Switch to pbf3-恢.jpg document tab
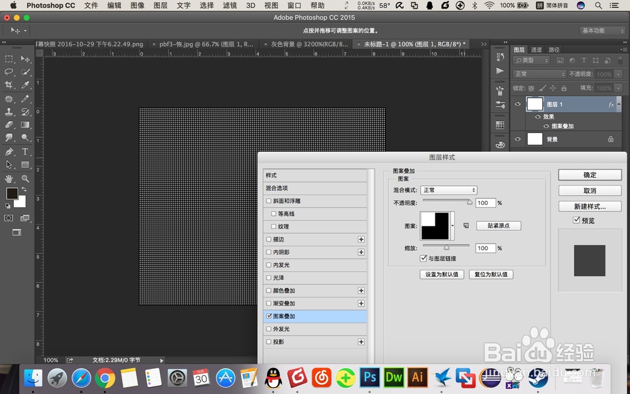 point(206,44)
